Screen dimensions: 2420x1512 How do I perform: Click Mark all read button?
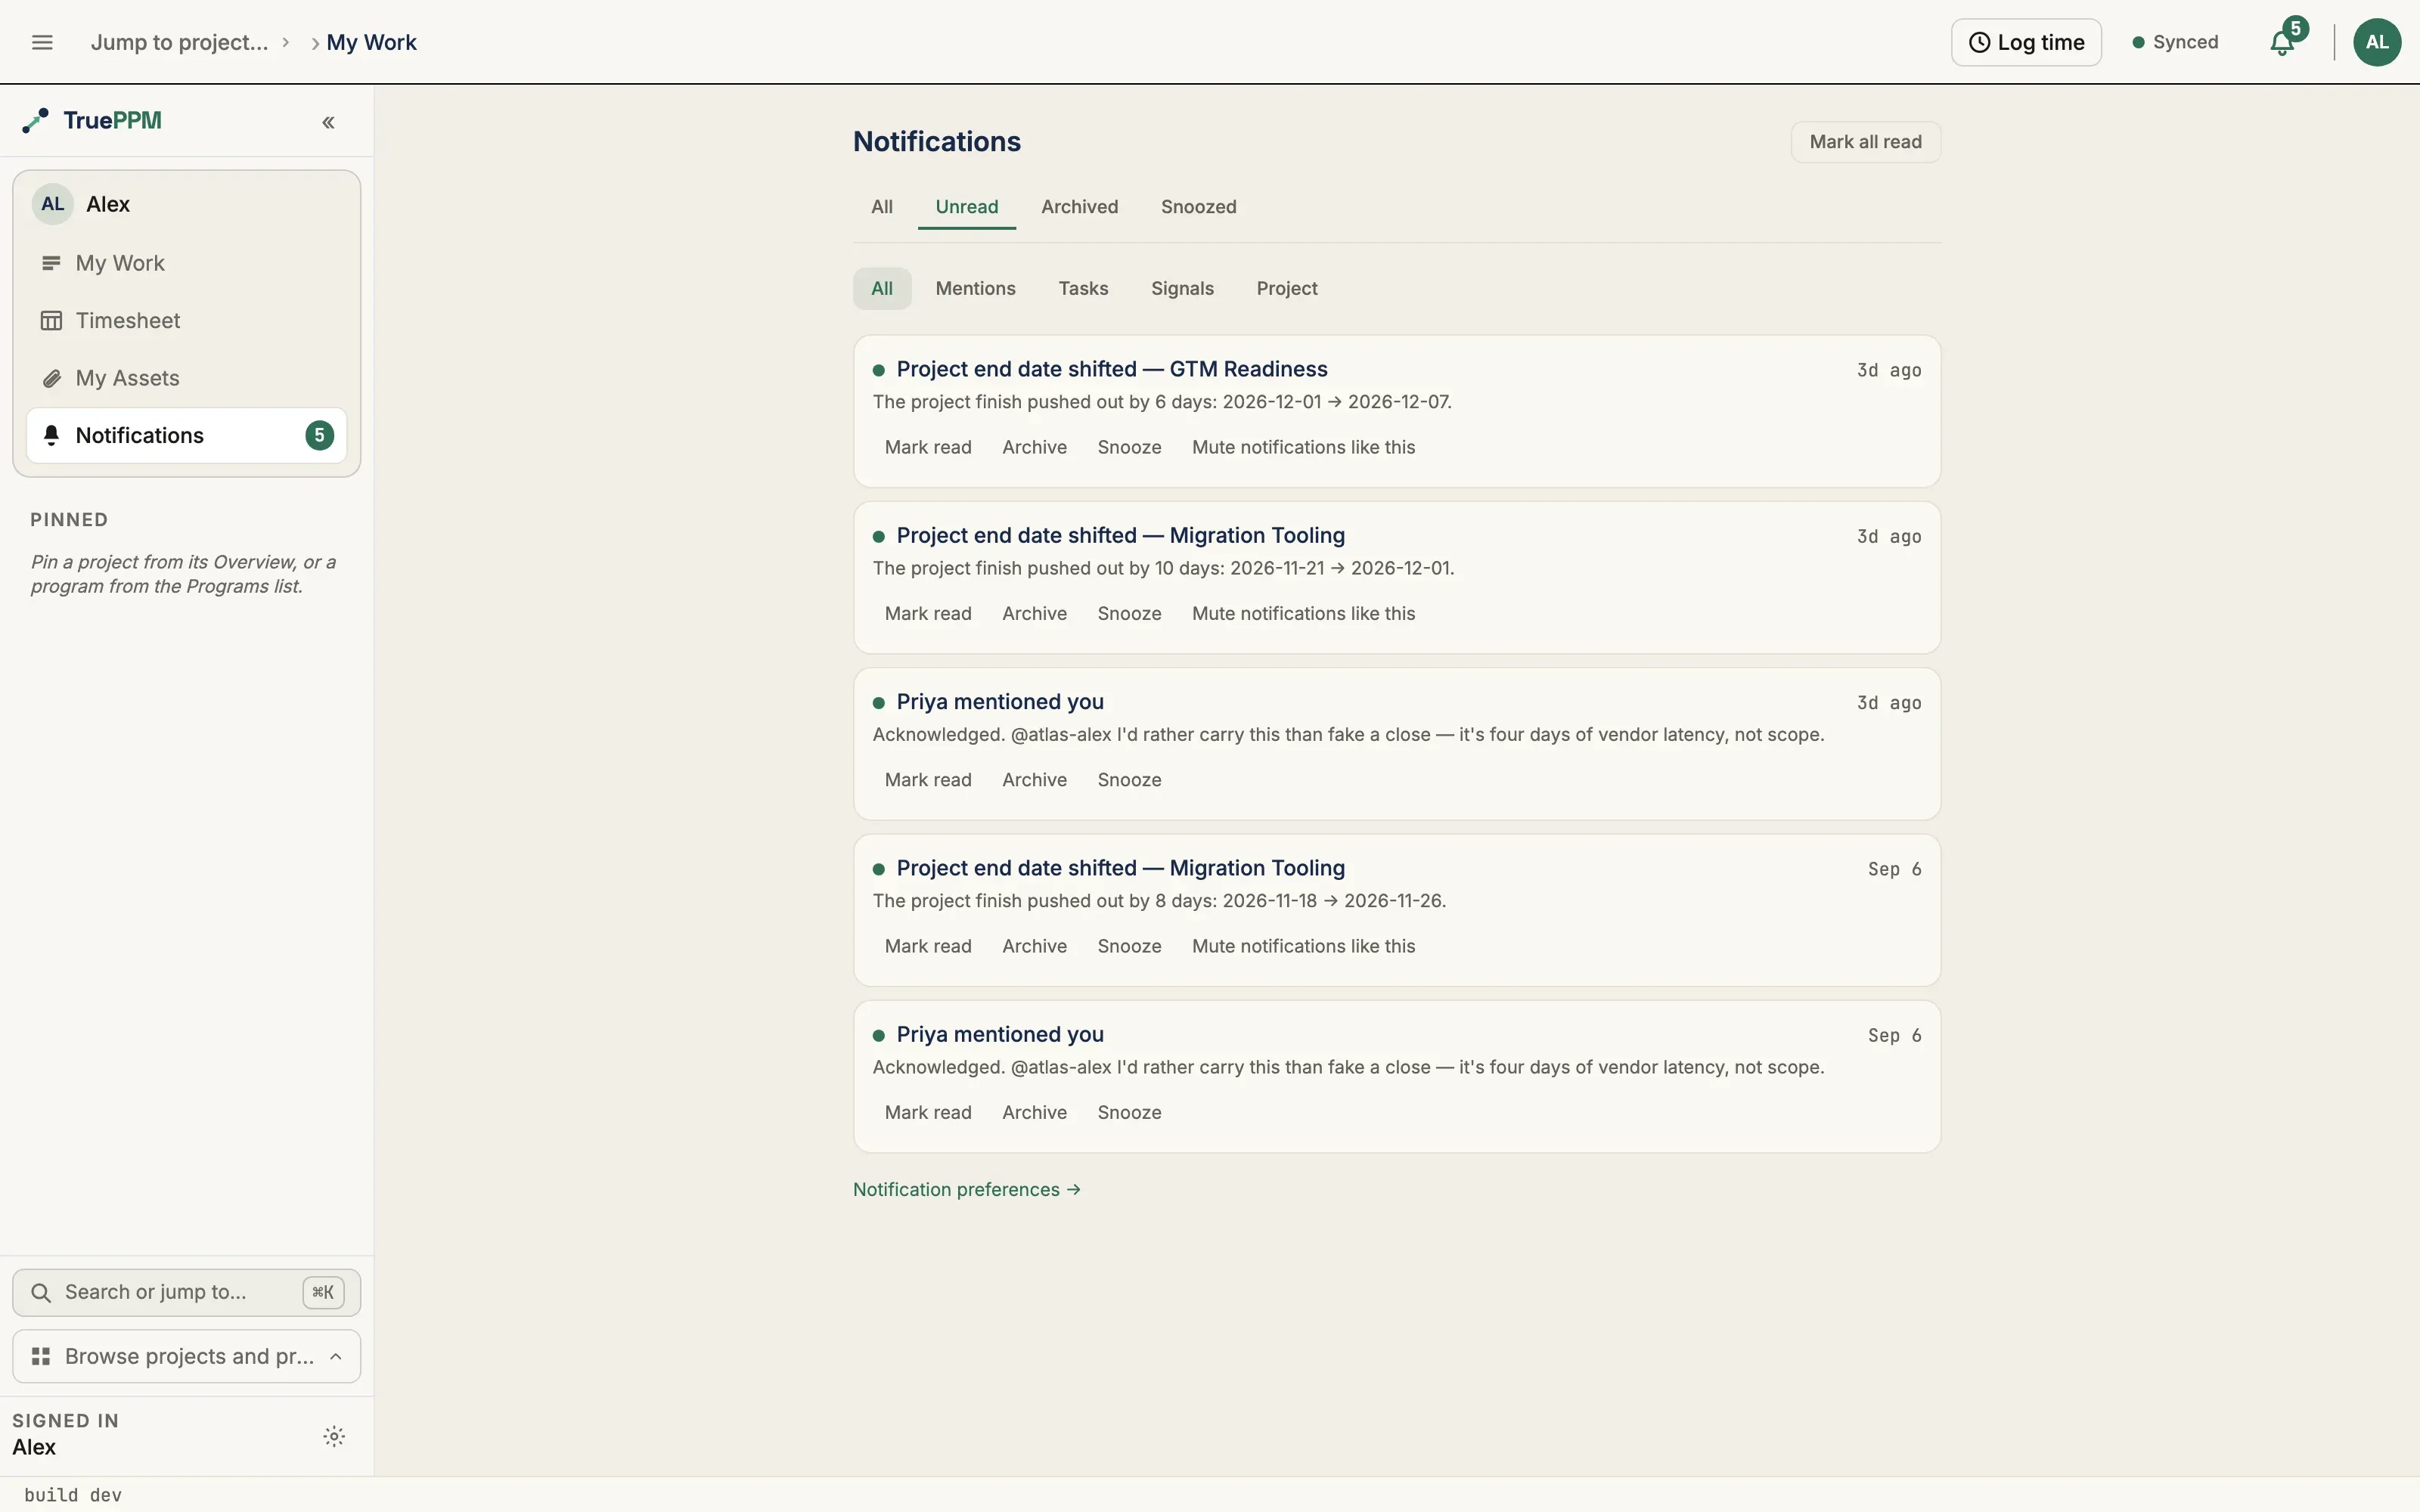1865,142
